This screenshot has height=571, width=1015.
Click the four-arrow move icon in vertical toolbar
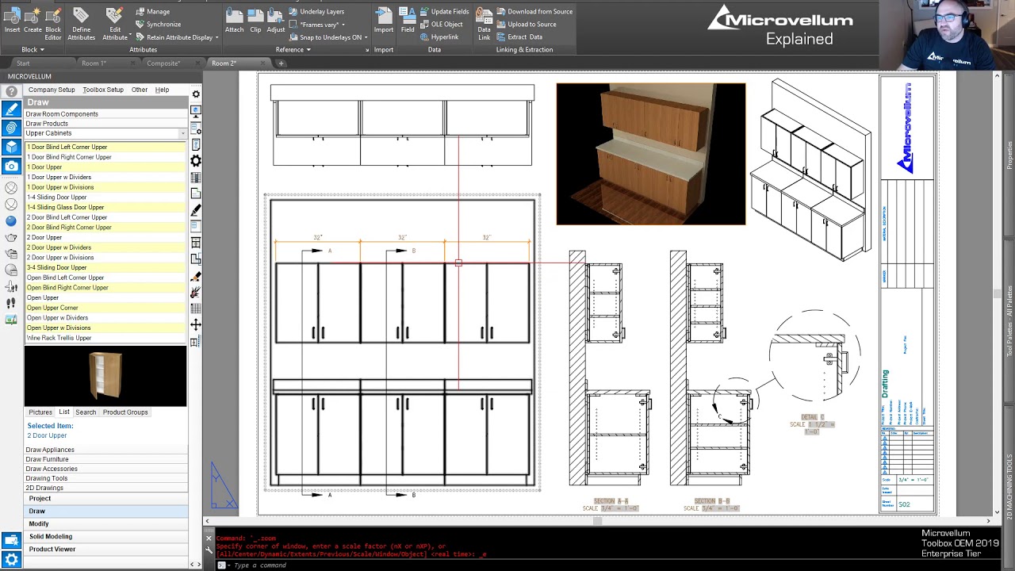tap(196, 324)
